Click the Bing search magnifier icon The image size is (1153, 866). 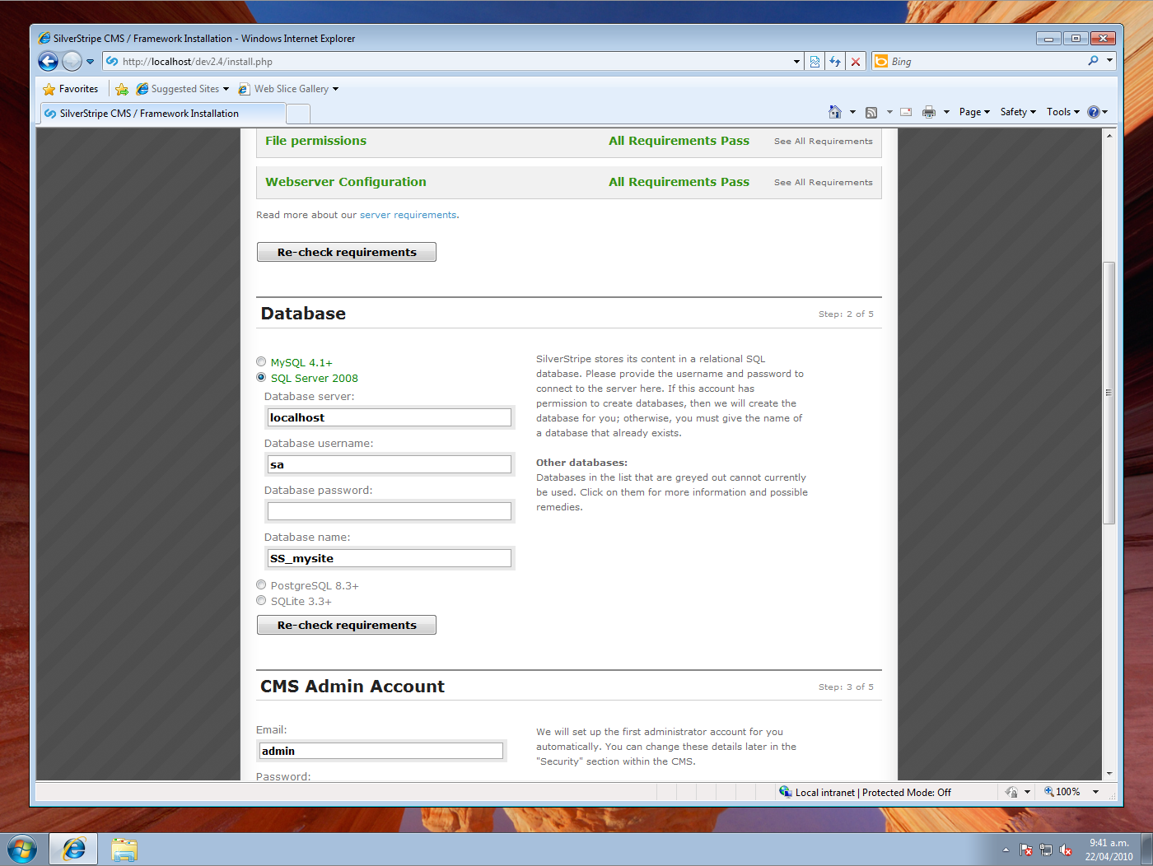pos(1092,60)
